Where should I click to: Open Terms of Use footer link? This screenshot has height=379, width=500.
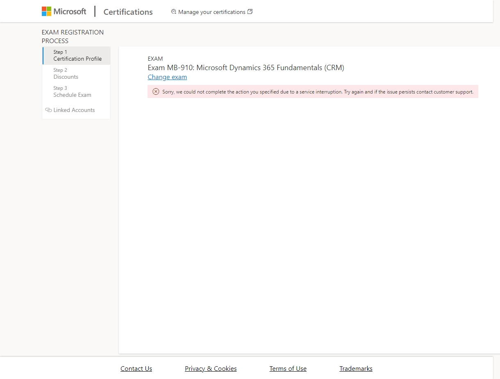[288, 368]
